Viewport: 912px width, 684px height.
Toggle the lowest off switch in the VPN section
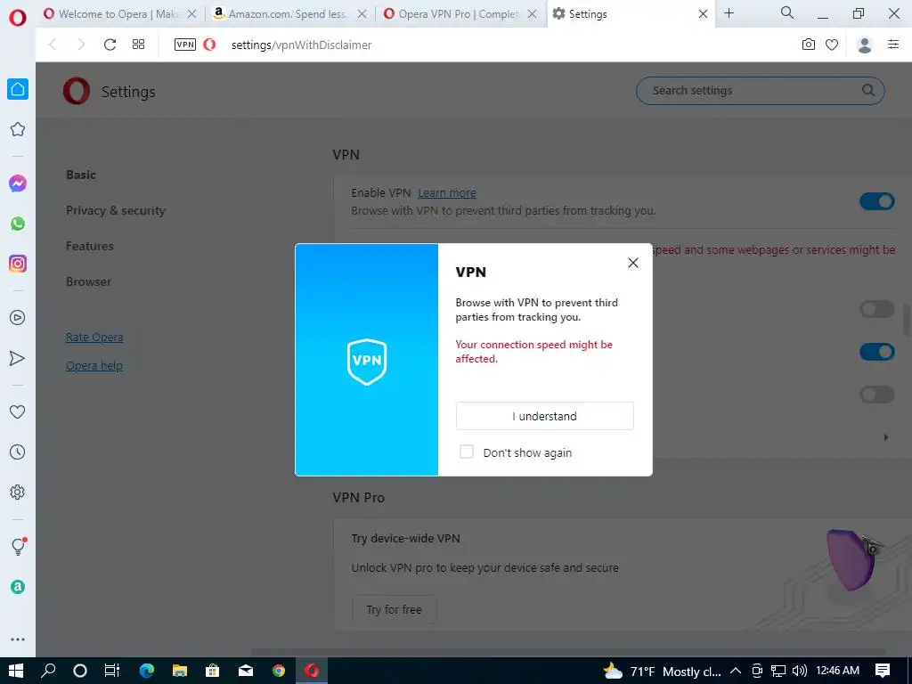click(x=877, y=395)
